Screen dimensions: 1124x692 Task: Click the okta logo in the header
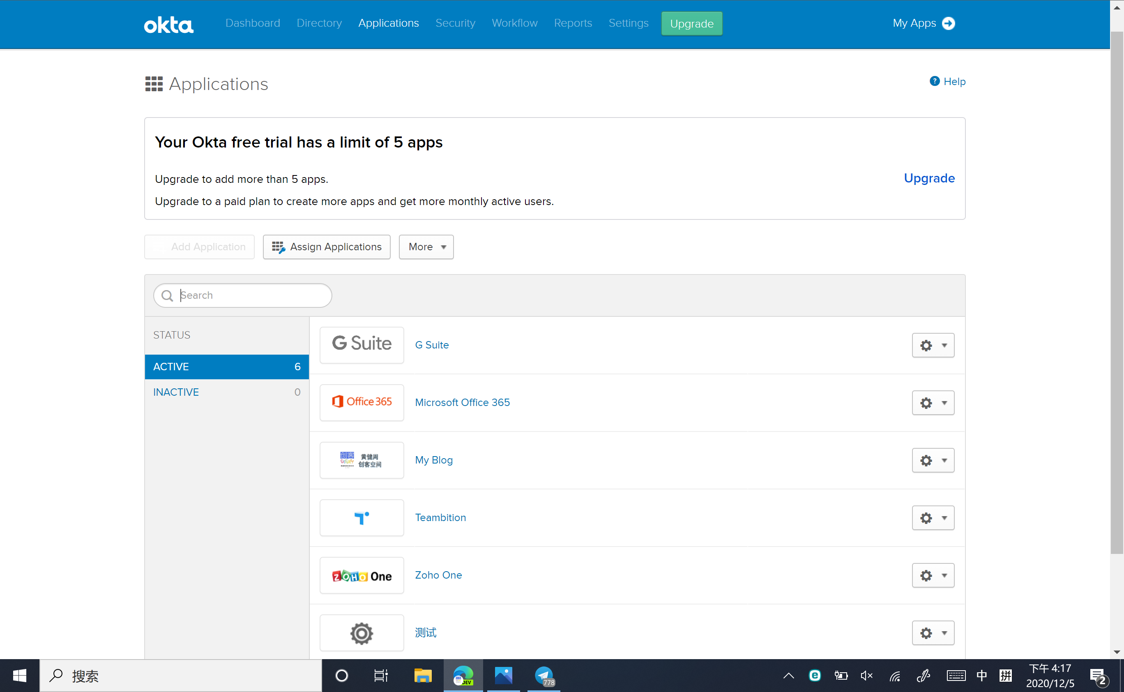pos(168,25)
